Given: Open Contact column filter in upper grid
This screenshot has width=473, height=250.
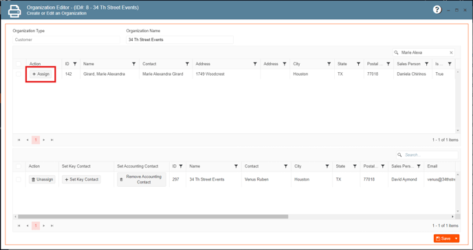Looking at the screenshot, I should point(187,64).
